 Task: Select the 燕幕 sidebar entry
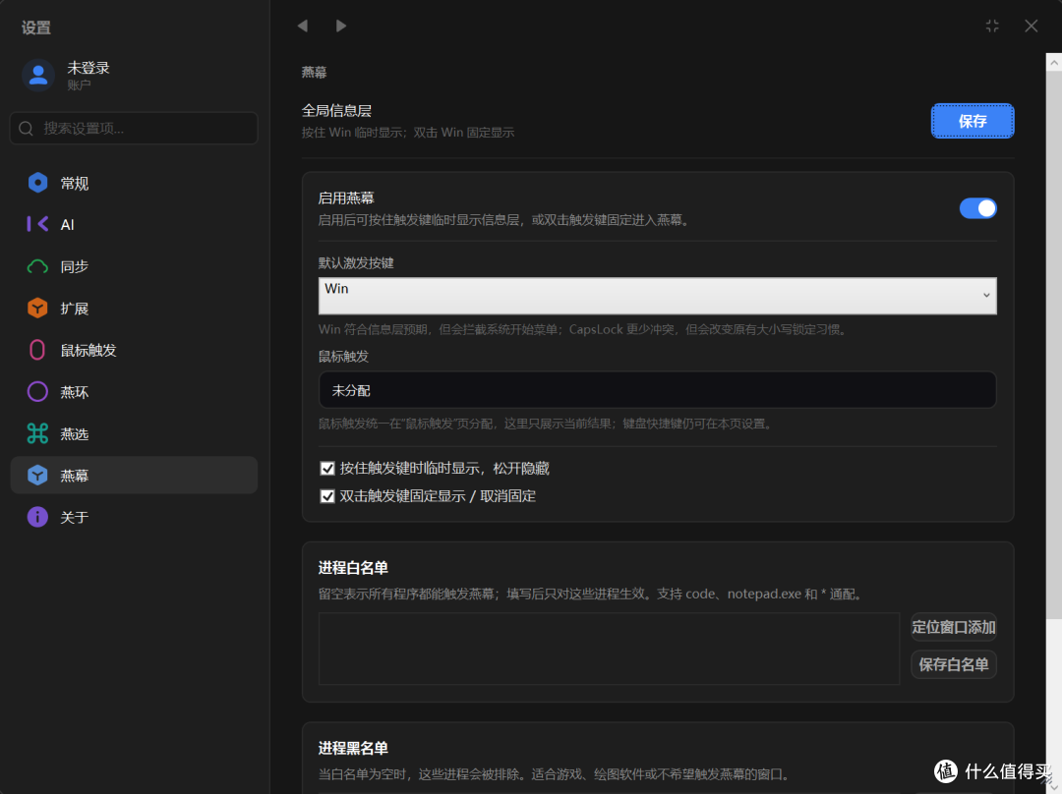pyautogui.click(x=134, y=476)
